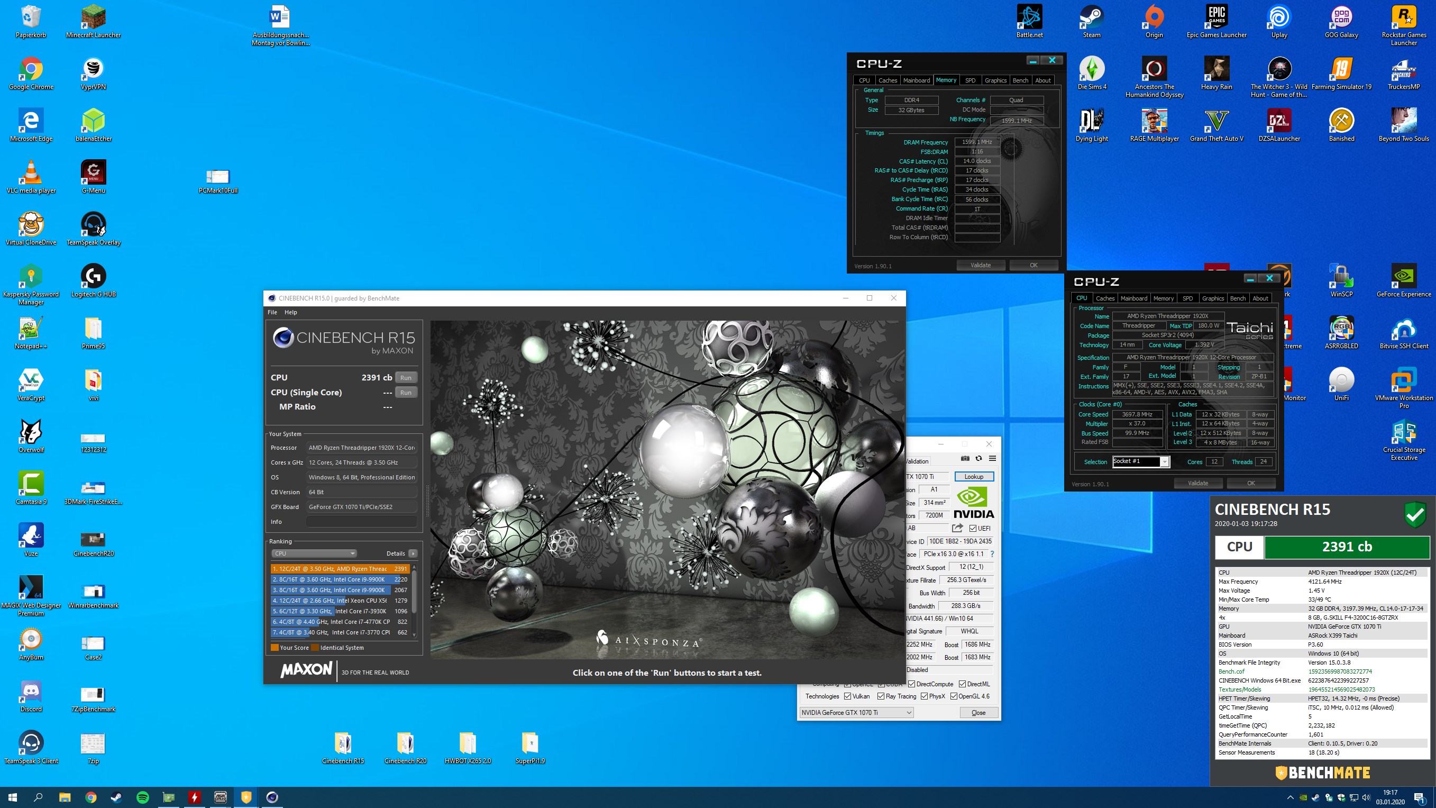Open the GeForce Experience desktop icon
The image size is (1436, 808).
pyautogui.click(x=1404, y=281)
